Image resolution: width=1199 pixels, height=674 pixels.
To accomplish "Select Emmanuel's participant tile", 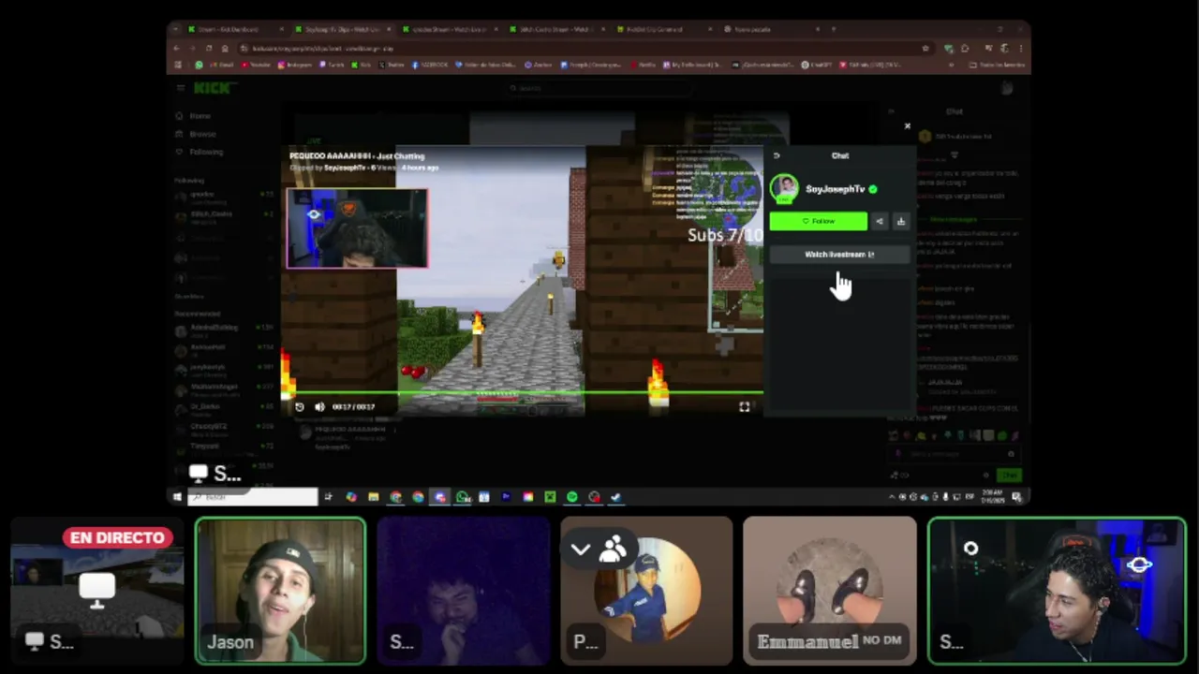I will 830,591.
